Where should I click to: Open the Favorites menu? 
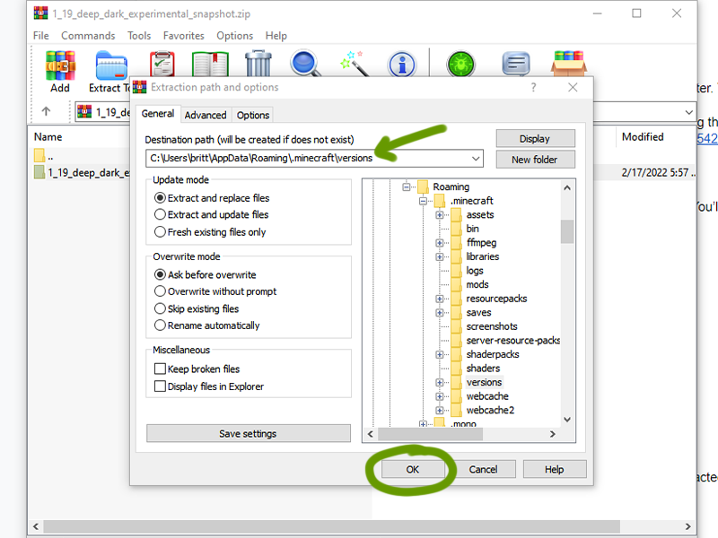pyautogui.click(x=183, y=36)
